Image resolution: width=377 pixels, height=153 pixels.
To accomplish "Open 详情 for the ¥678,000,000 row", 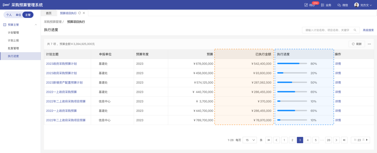I will [x=338, y=64].
